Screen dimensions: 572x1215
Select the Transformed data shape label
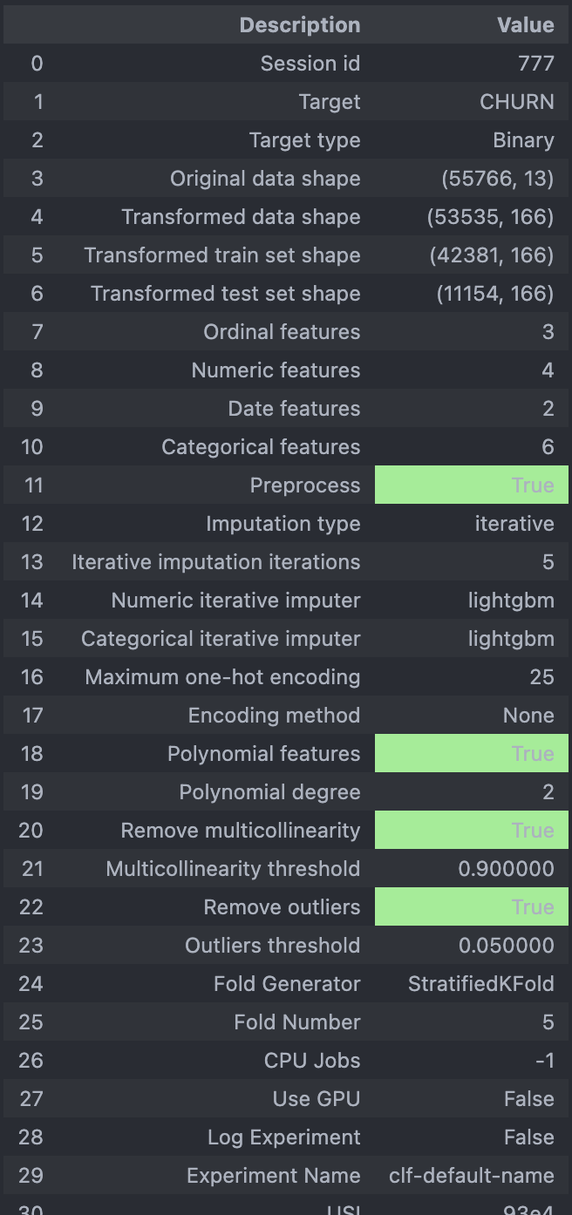coord(241,217)
